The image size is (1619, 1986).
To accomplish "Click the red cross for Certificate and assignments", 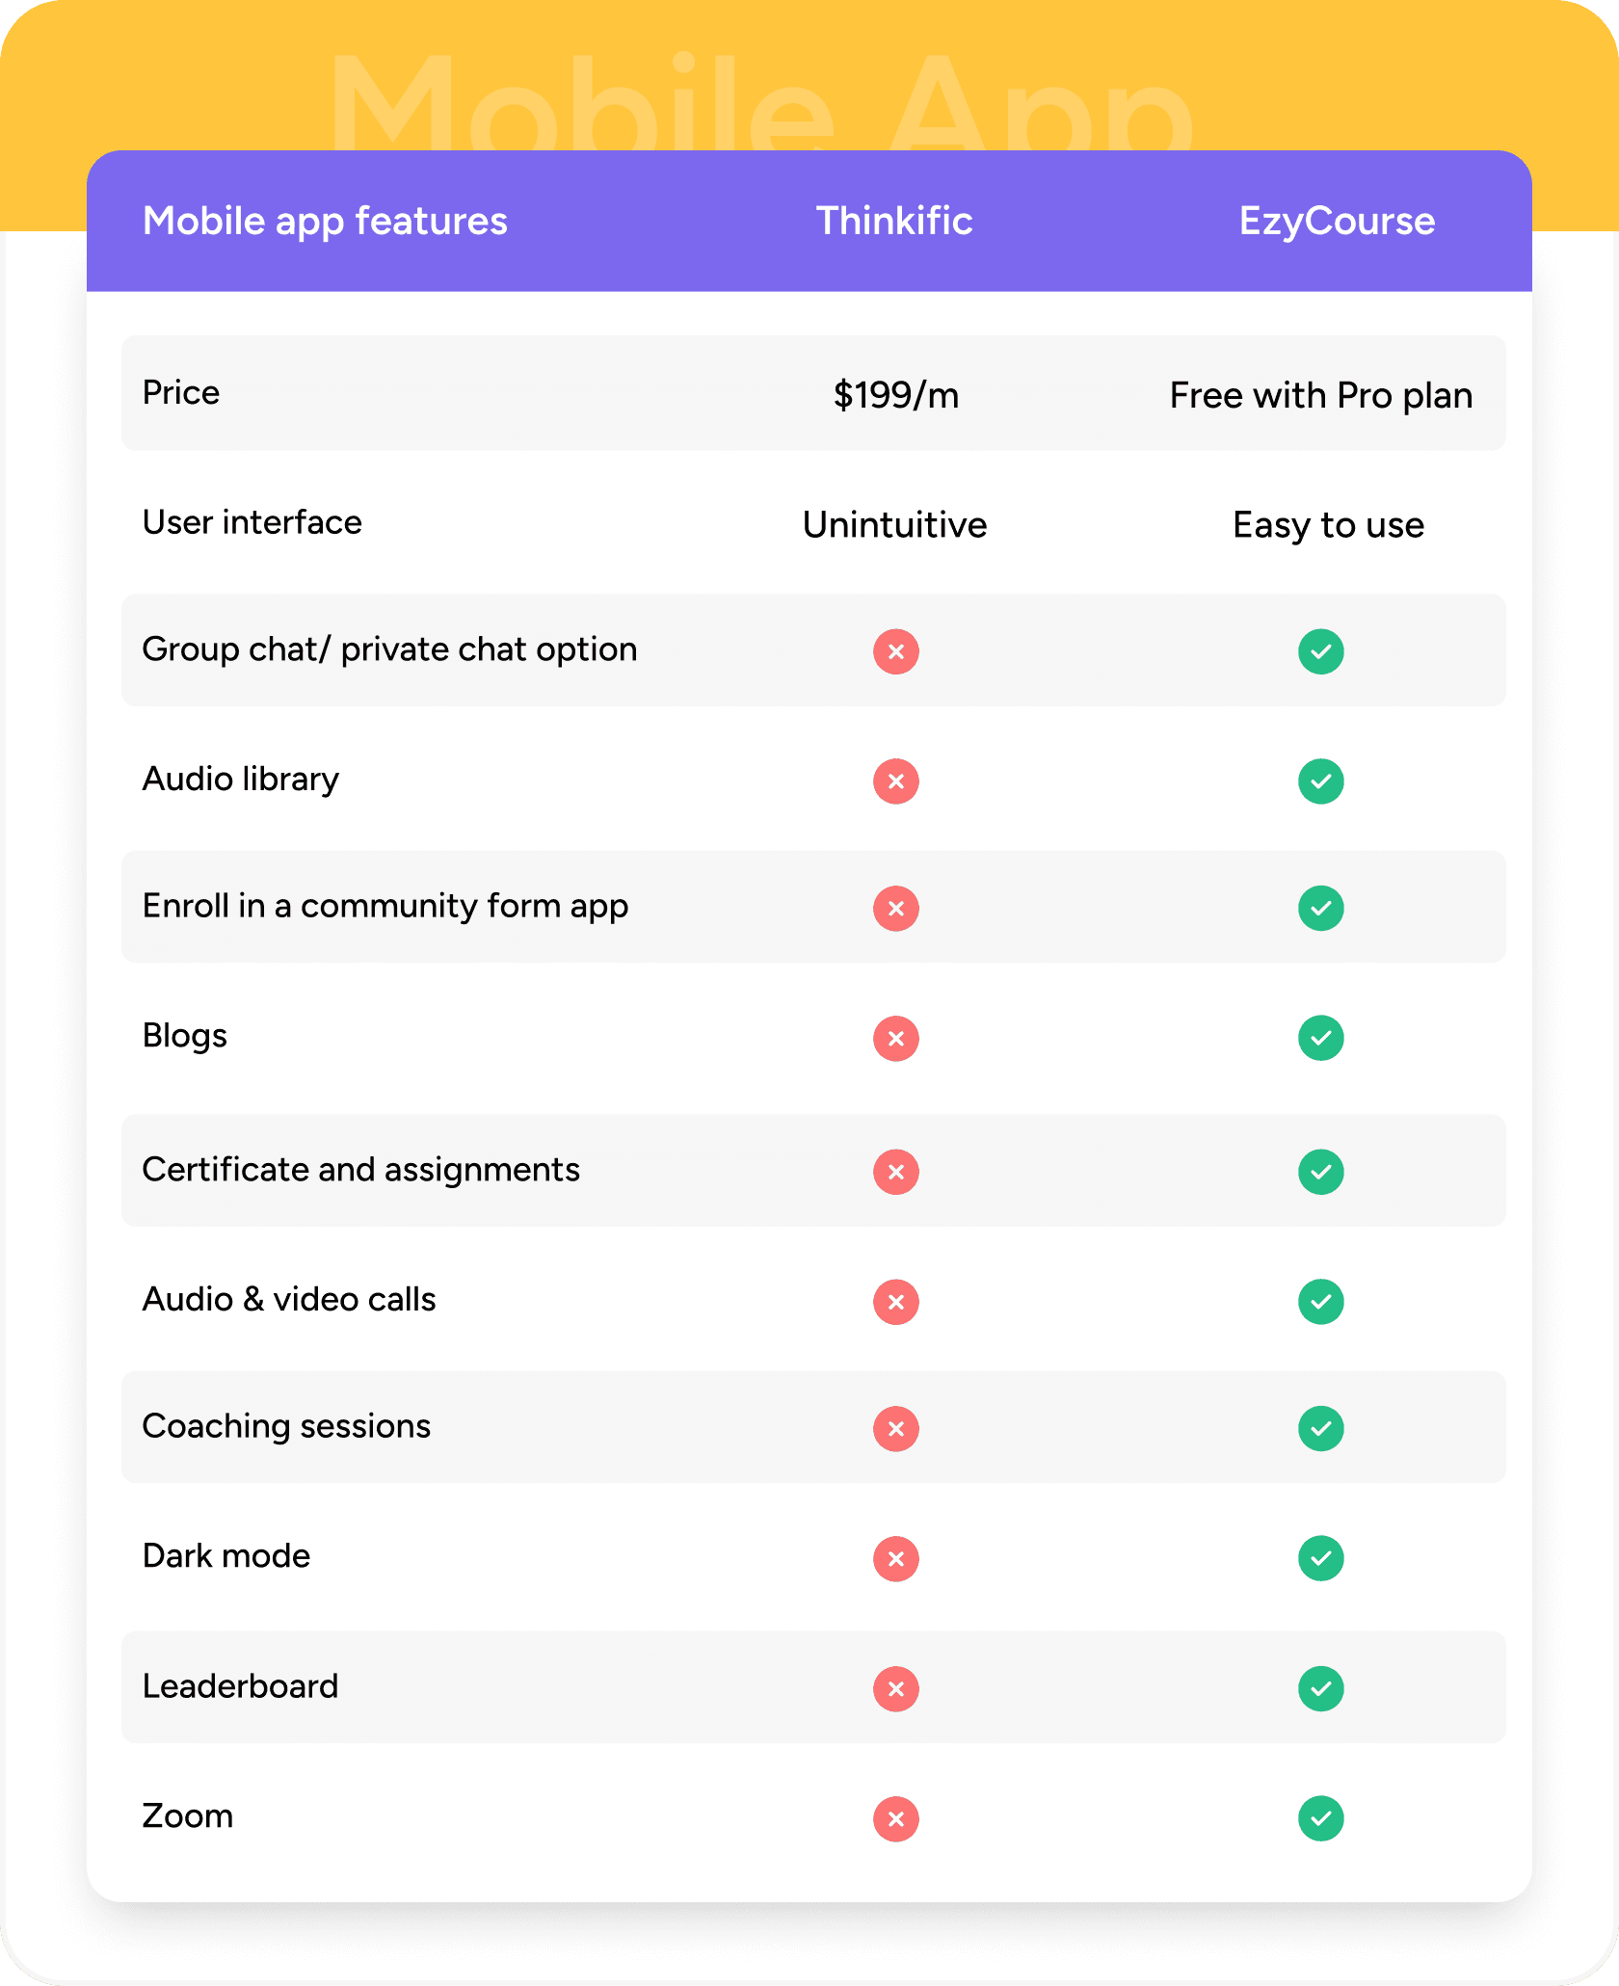I will [895, 1172].
